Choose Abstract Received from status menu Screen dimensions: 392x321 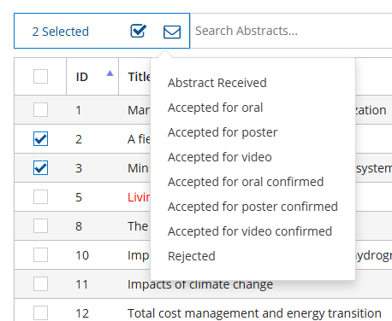coord(217,83)
